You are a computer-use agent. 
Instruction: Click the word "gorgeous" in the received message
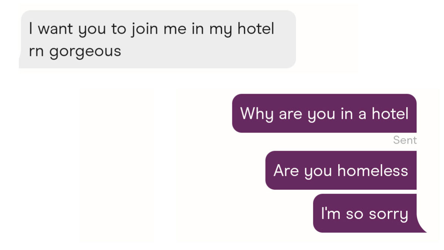click(85, 51)
